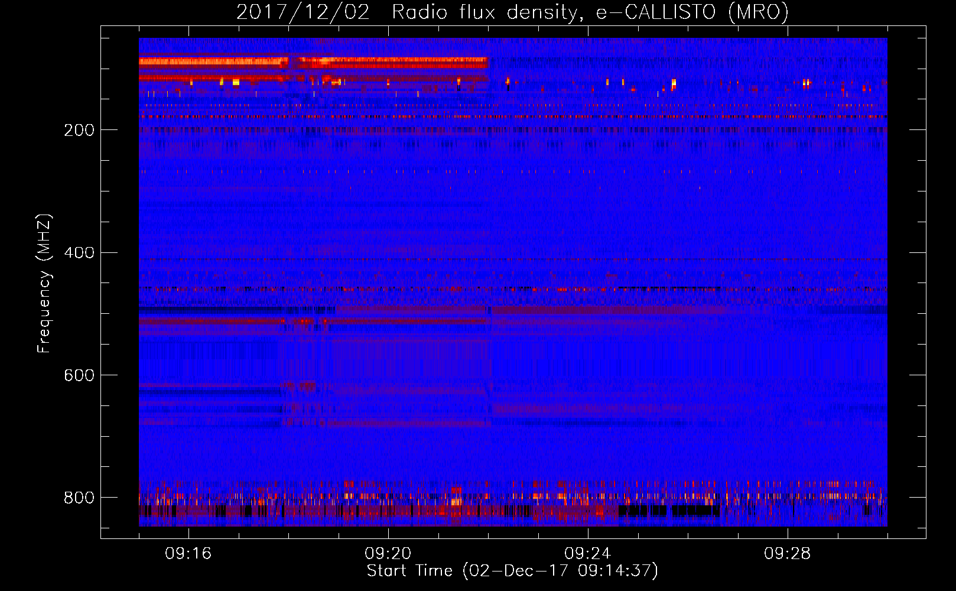The height and width of the screenshot is (591, 956).
Task: Click the 09:20 time tick label
Action: click(x=388, y=554)
